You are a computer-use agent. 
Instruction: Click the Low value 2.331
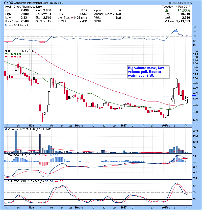coord(25,17)
